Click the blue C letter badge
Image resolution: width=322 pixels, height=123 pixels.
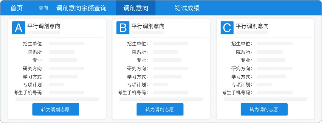(x=227, y=28)
